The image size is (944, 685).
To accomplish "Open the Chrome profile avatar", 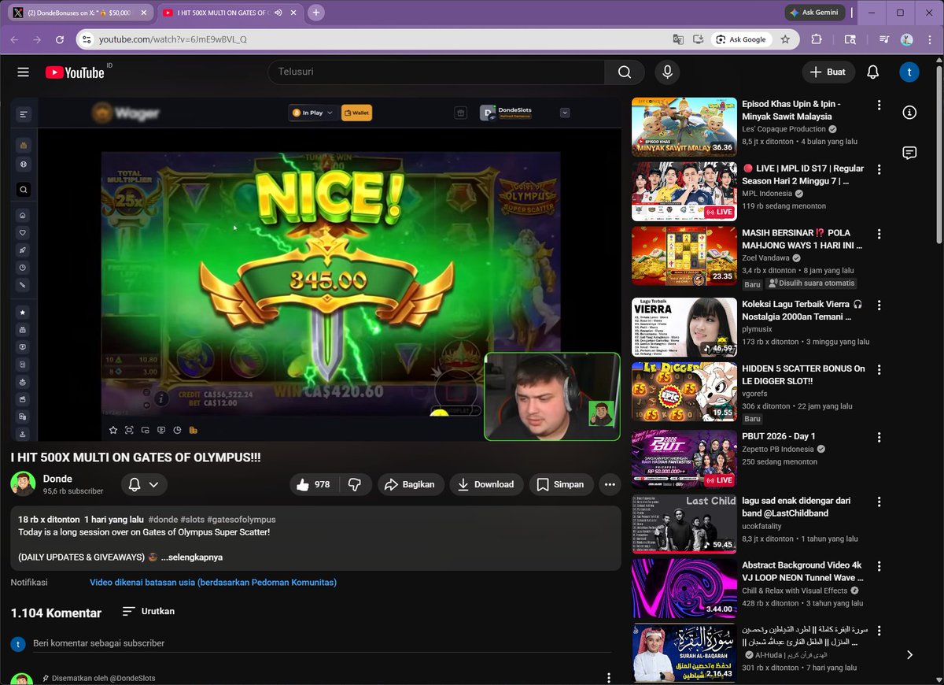I will point(906,39).
